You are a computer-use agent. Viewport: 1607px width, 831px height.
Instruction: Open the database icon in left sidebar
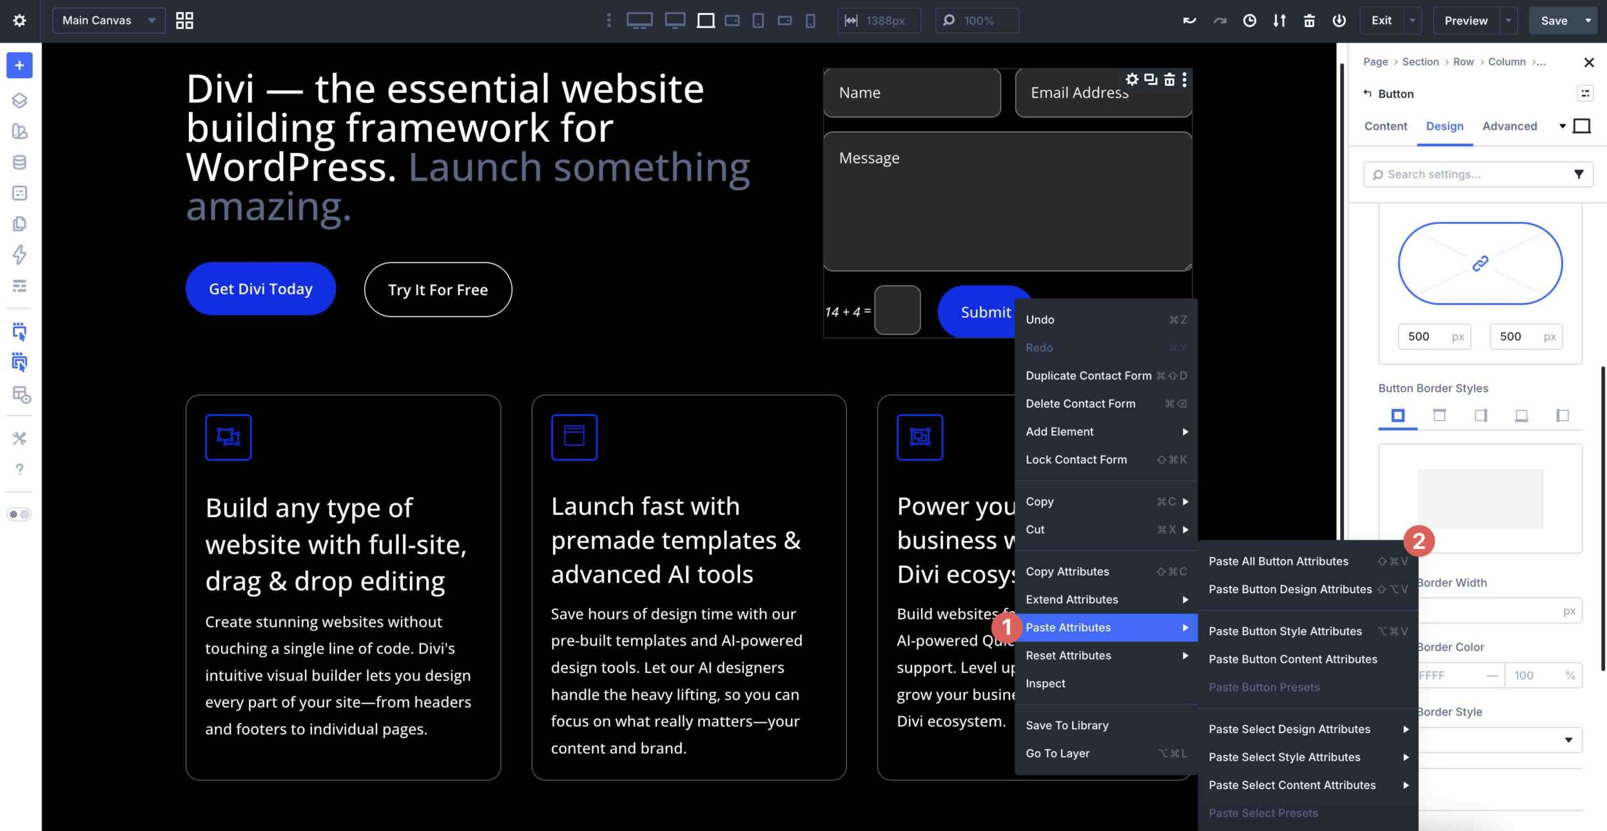[19, 162]
